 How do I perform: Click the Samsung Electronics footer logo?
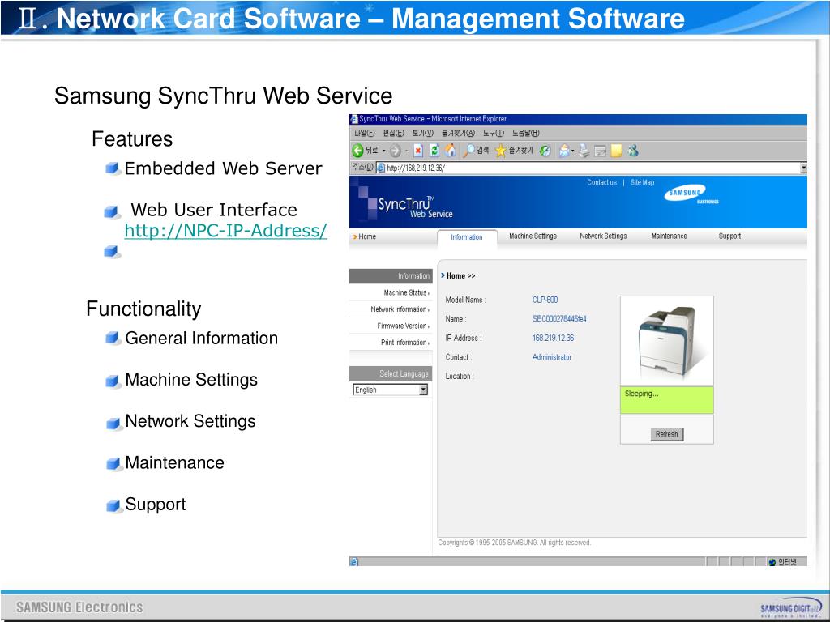pos(79,607)
